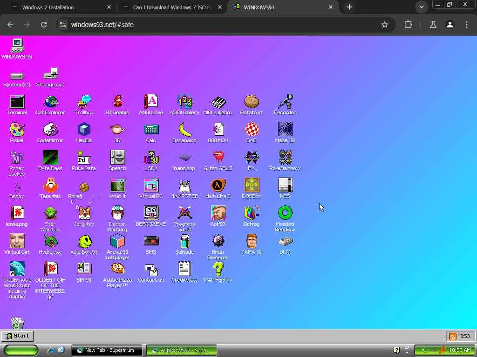Switch to Can I Download Windows 7 ISO tab
Viewport: 477px width, 357px height.
coord(172,7)
